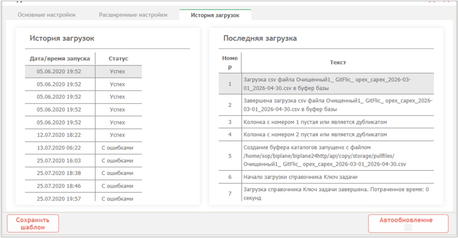
Task: Select the 12.07.2020 18:22 launch entry
Action: [x=83, y=135]
